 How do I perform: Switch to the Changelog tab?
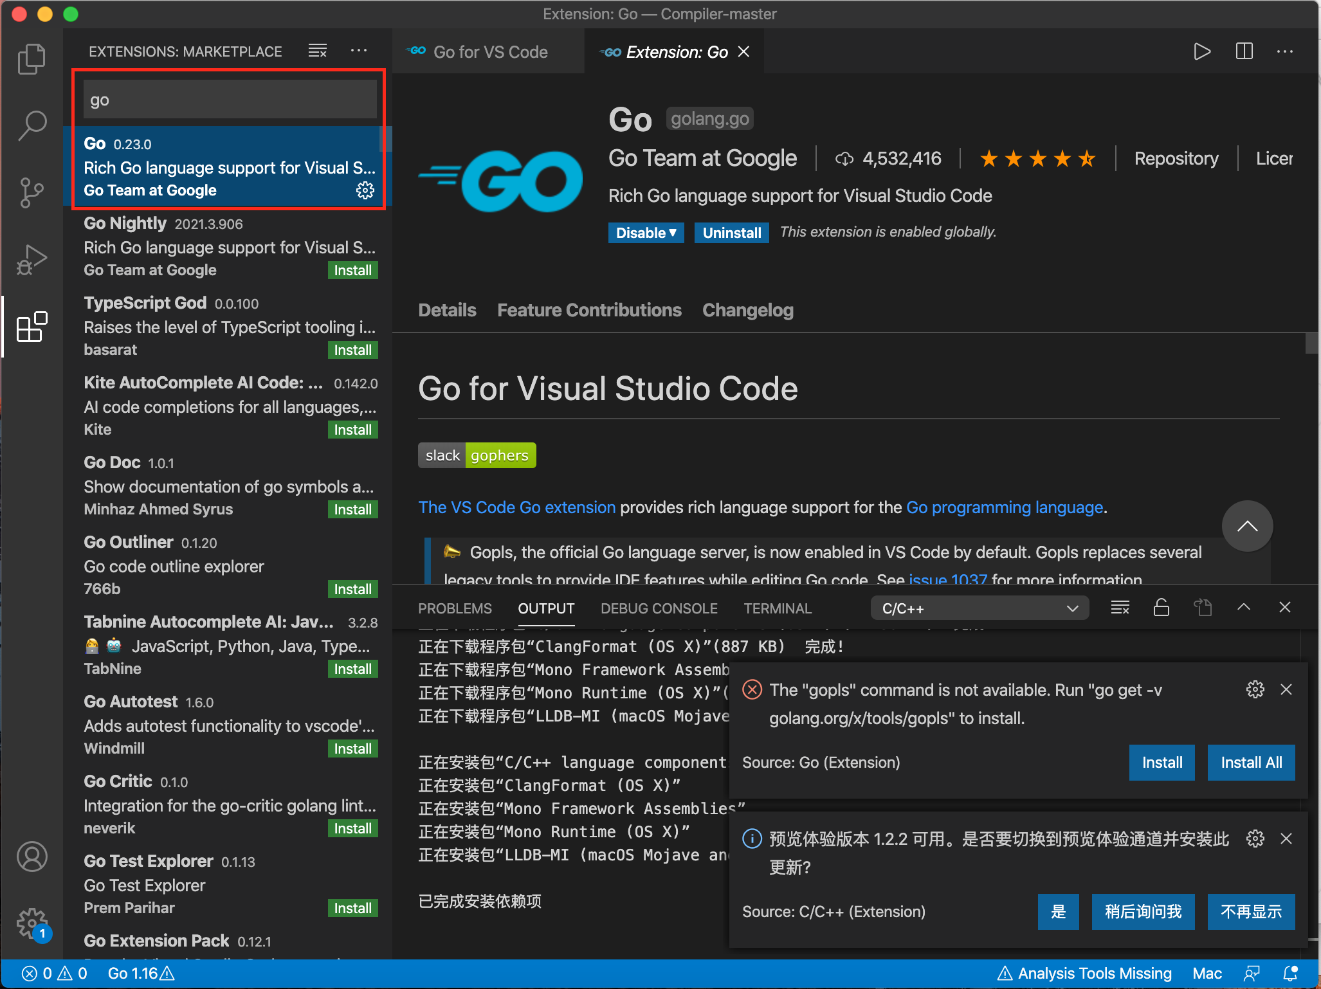pos(747,310)
